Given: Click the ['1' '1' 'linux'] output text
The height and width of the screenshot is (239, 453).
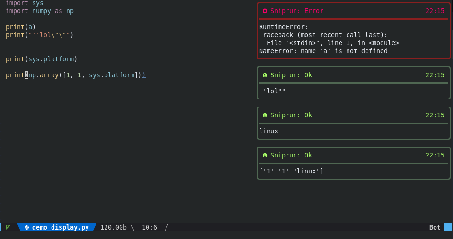Looking at the screenshot, I should point(291,171).
